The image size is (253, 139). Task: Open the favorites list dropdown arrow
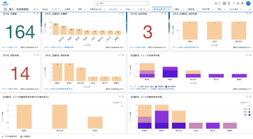pos(219,4)
